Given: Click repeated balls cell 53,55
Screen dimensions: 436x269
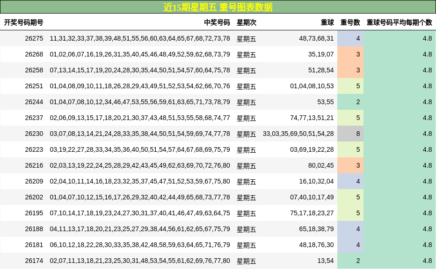Looking at the screenshot, I should (326, 102).
